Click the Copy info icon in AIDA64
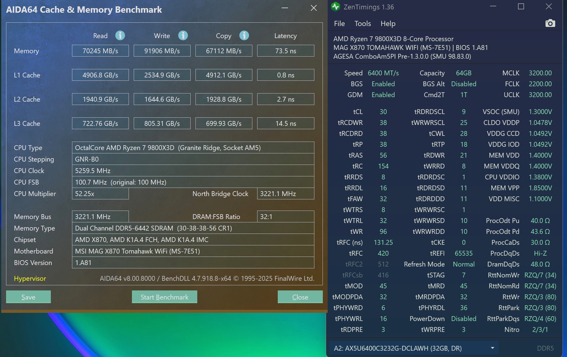 [244, 36]
